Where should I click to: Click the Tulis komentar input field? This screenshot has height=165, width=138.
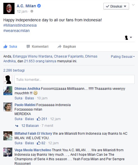[x=75, y=79]
